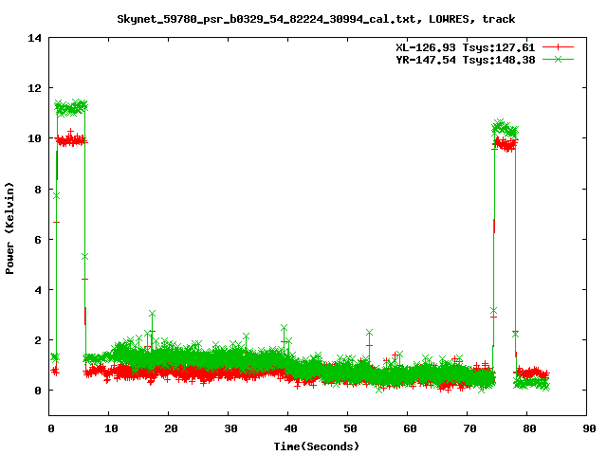The image size is (607, 455).
Task: Click x-axis tick label 50
Action: click(x=350, y=428)
